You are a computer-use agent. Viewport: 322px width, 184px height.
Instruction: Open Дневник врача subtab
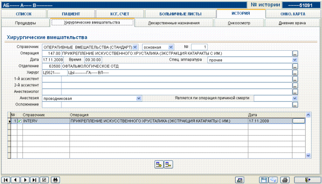pos(292,23)
